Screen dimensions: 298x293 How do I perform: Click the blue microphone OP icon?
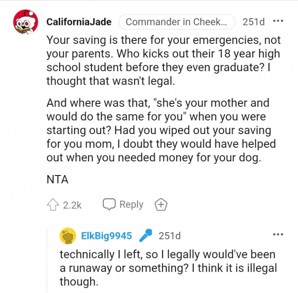[x=146, y=236]
